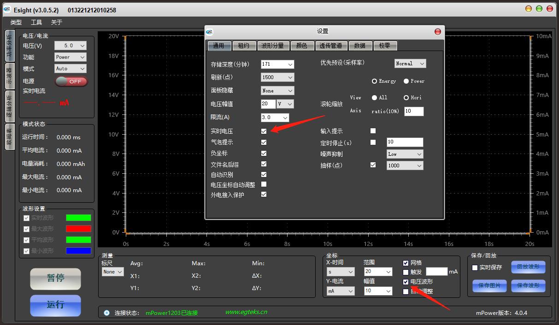Disable the 电压波形 checkbox

pos(406,282)
